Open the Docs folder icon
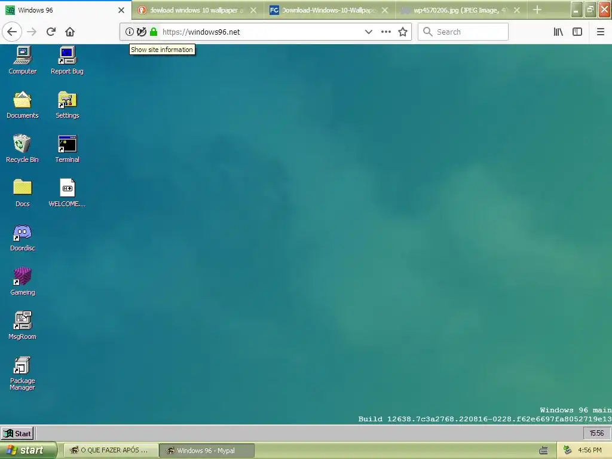Image resolution: width=612 pixels, height=459 pixels. point(23,193)
